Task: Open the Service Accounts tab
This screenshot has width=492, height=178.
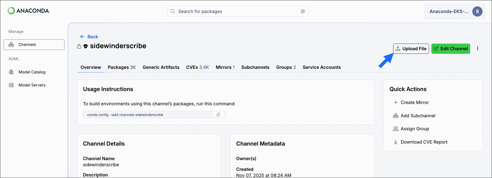Action: click(322, 67)
